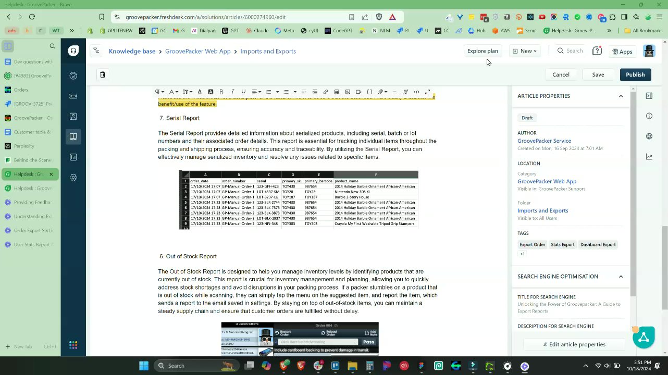
Task: Open the Freshdesk headset home icon
Action: 73,51
